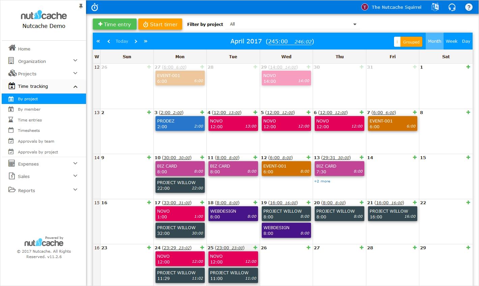This screenshot has width=479, height=286.
Task: Click the Home house icon in sidebar
Action: coord(12,48)
